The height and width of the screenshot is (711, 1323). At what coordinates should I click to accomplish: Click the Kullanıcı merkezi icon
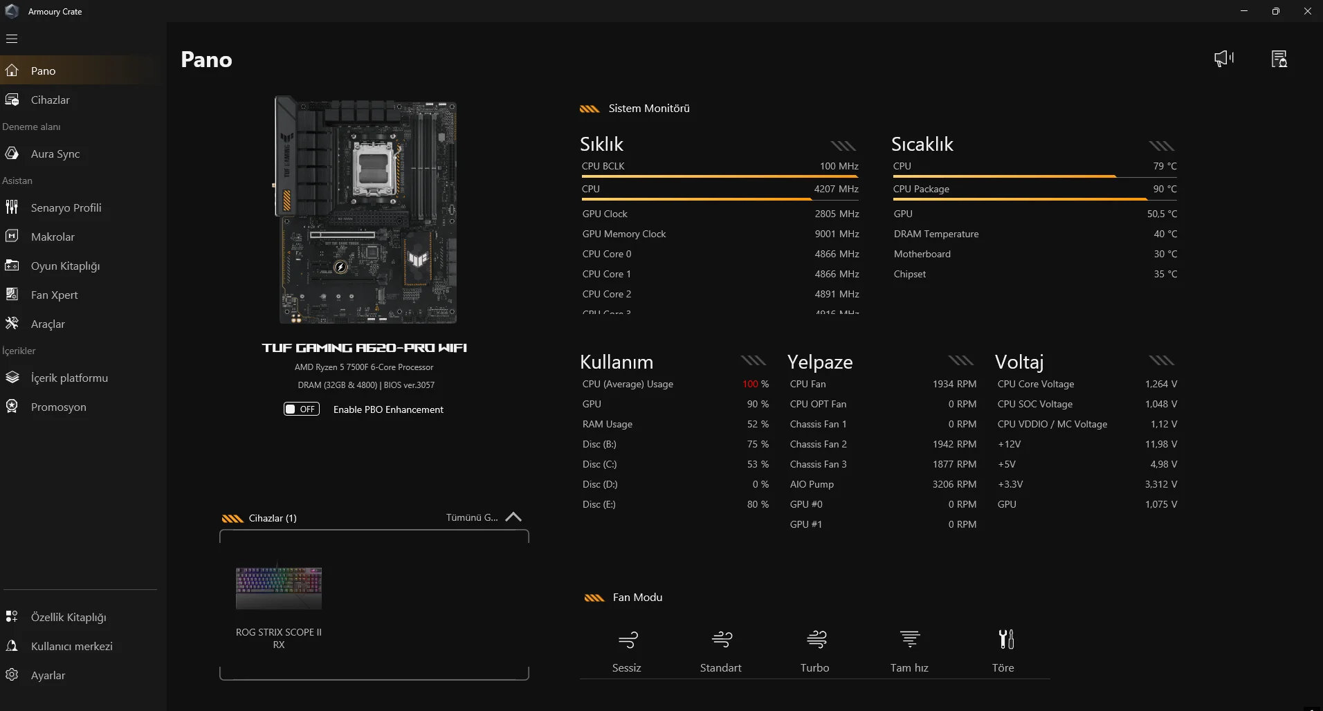pos(12,645)
